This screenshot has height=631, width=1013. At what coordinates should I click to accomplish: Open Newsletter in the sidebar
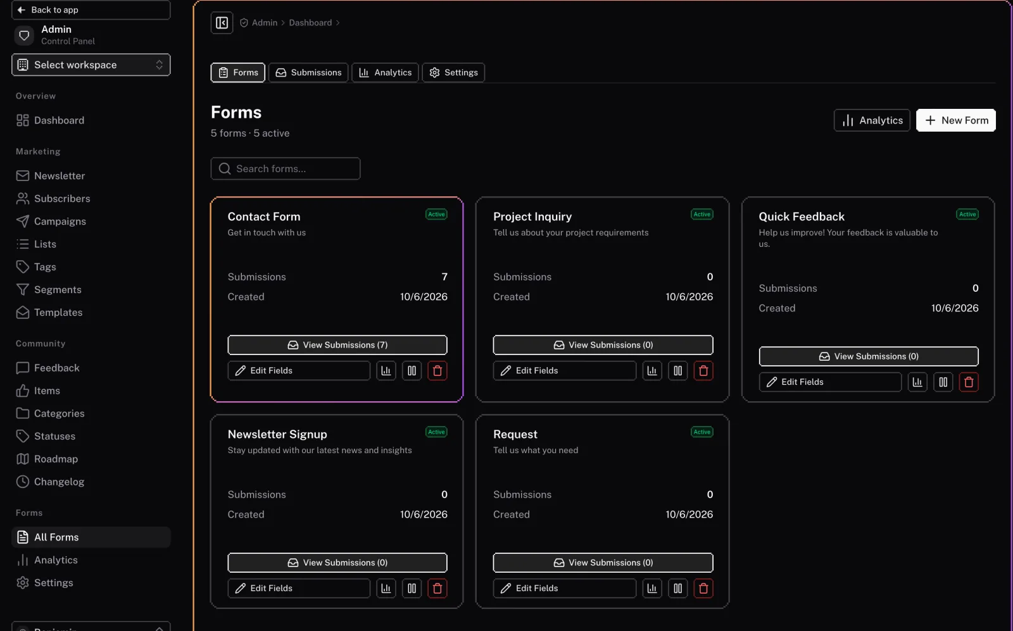(x=91, y=176)
